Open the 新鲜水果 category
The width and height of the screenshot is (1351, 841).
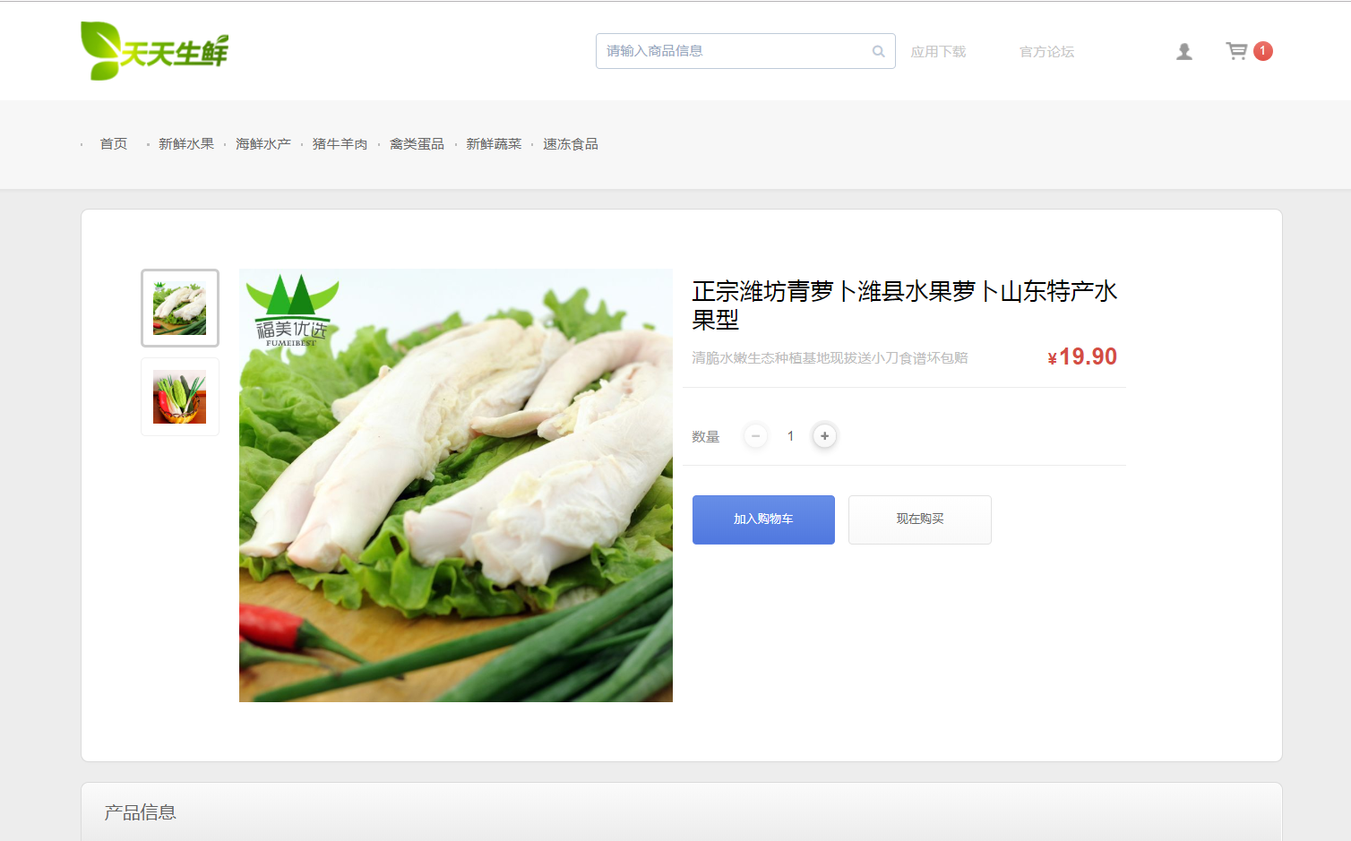(x=186, y=144)
